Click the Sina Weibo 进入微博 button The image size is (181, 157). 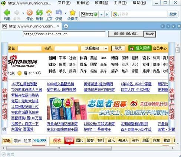coord(140,48)
